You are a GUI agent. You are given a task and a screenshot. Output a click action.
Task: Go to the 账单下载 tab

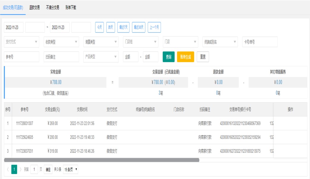(71, 8)
